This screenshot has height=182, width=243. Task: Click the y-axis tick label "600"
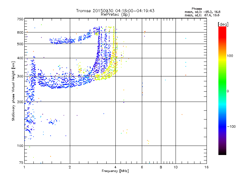click(20, 32)
